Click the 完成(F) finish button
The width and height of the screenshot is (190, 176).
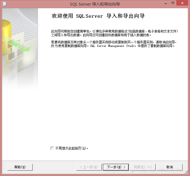point(143,167)
